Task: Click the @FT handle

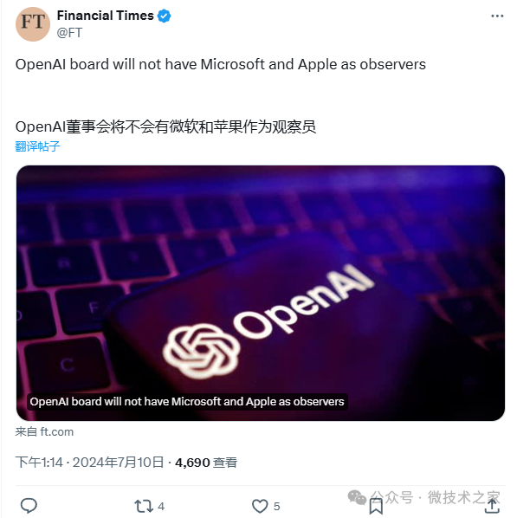Action: [69, 33]
